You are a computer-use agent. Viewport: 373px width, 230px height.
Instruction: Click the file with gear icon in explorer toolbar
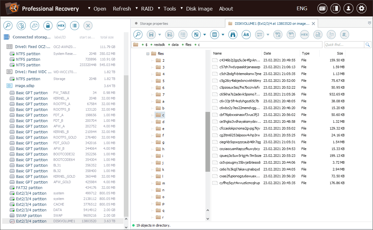click(277, 34)
